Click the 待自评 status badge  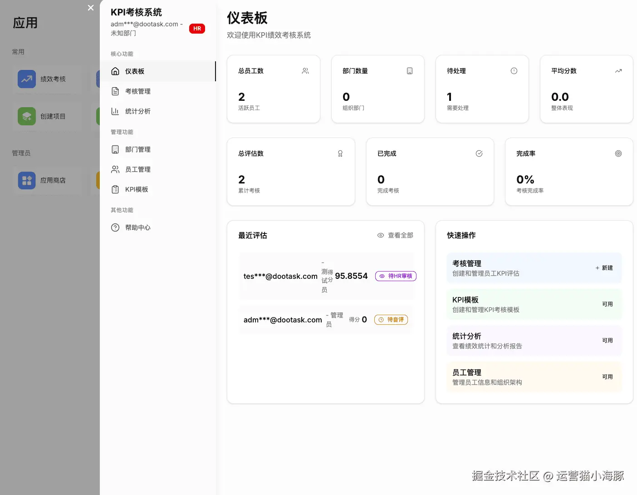(x=391, y=320)
